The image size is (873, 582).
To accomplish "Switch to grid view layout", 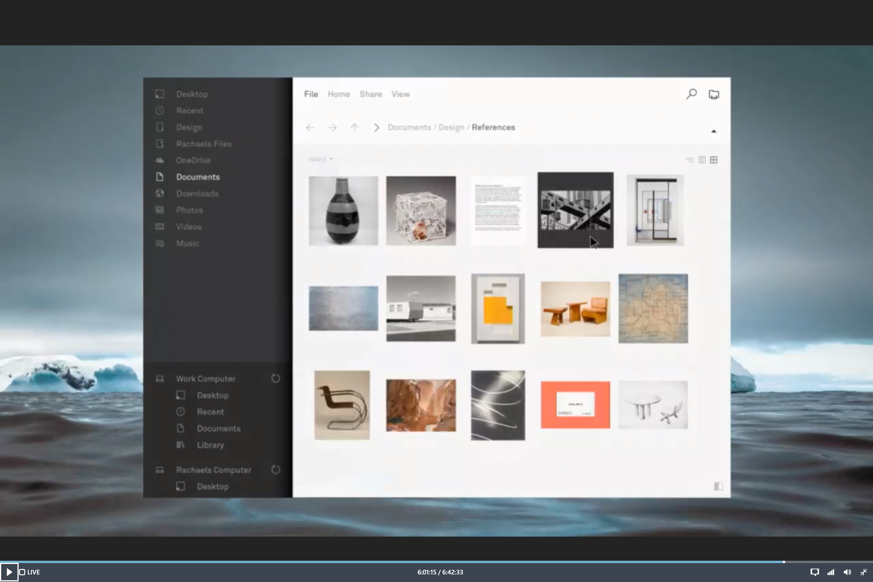I will click(714, 160).
